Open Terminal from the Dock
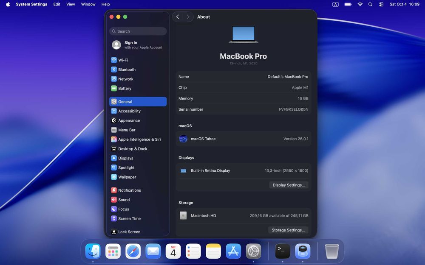 [x=283, y=251]
